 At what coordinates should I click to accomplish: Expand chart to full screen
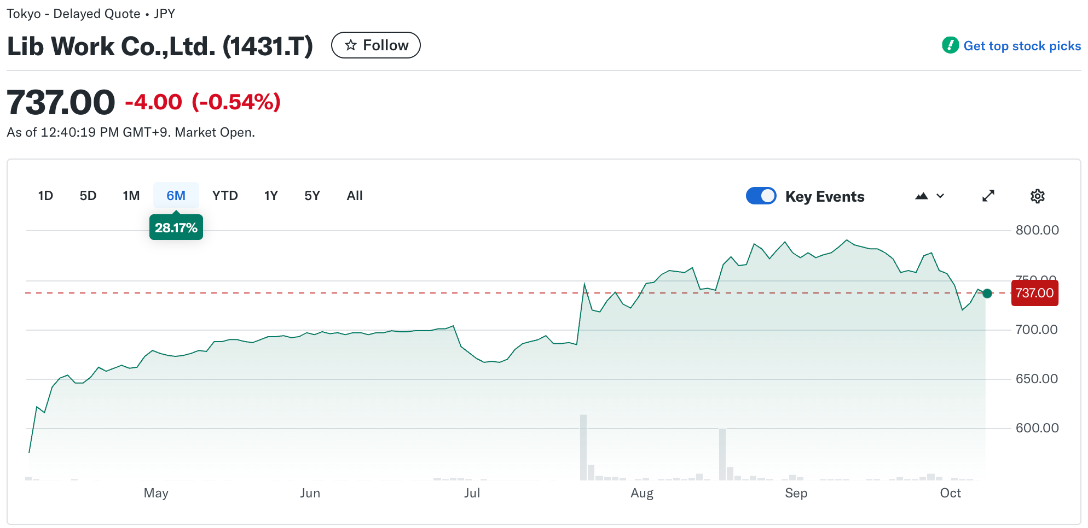pyautogui.click(x=988, y=196)
